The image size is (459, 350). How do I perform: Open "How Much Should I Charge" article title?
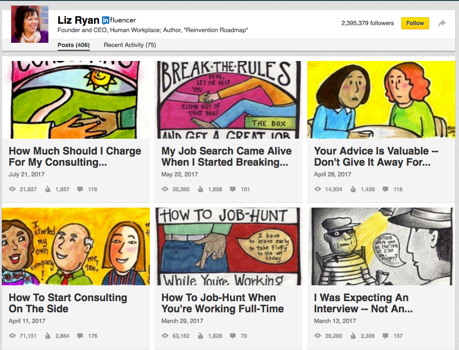point(75,157)
